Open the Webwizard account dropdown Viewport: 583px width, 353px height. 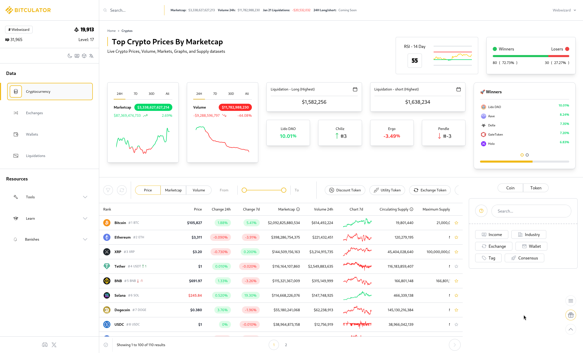[x=564, y=10]
